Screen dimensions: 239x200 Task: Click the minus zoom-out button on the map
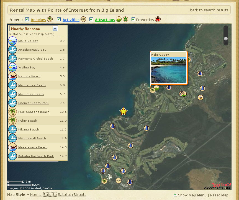(x=226, y=28)
